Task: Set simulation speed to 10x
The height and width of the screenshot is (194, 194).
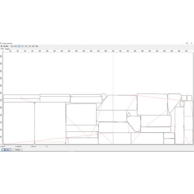Action: 30,46
